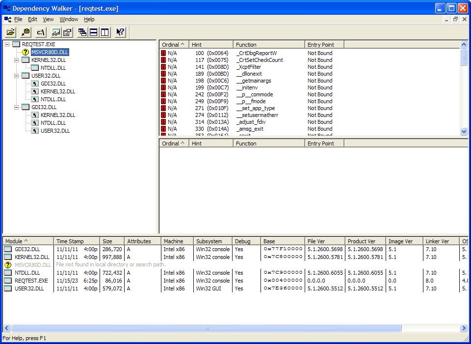Screen dimensions: 471x344
Task: Collapse the REQTEST.EXE tree node
Action: 7,44
